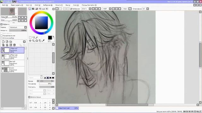This screenshot has height=113, width=202.
Task: Show the scratchpad panel
Action: 47,9
